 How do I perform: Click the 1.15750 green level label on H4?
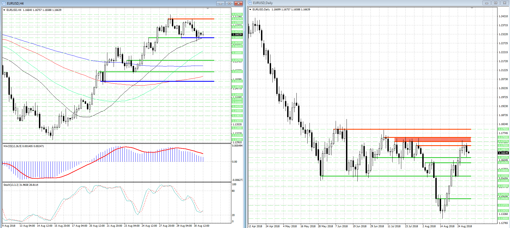tap(237, 60)
